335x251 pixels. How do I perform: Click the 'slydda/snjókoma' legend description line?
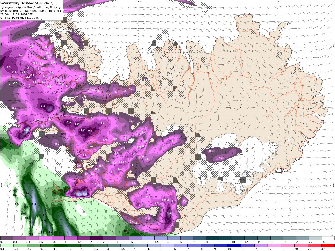coord(31,11)
